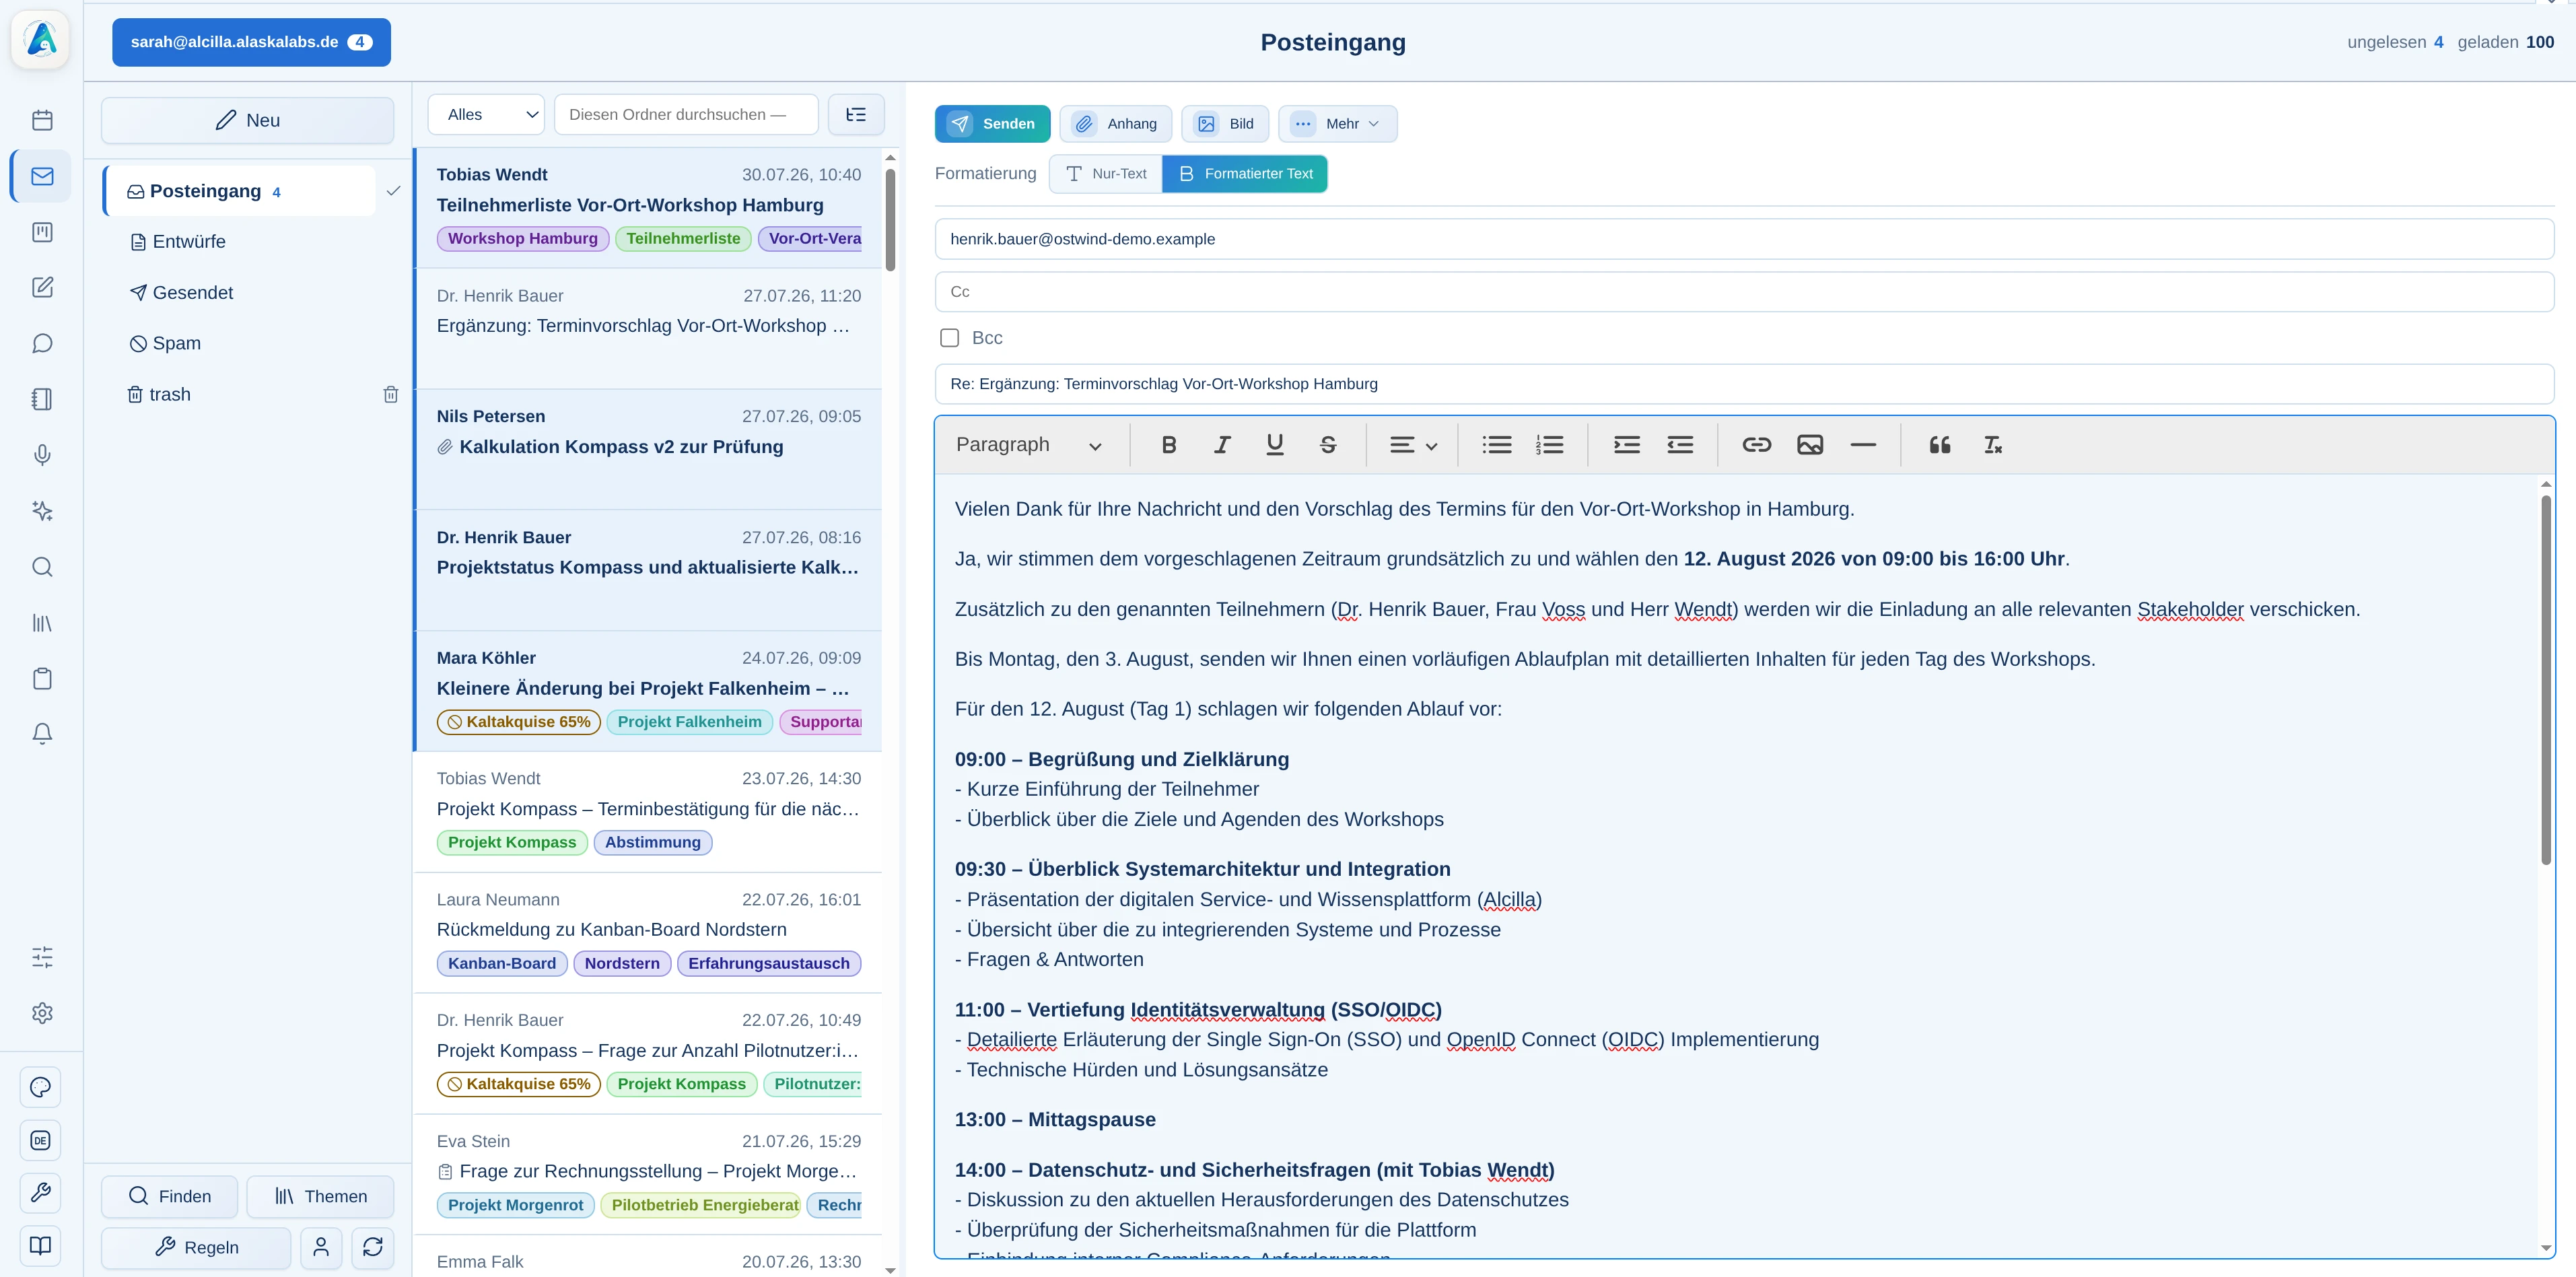2576x1277 pixels.
Task: Open the Alles filter dropdown
Action: [x=486, y=114]
